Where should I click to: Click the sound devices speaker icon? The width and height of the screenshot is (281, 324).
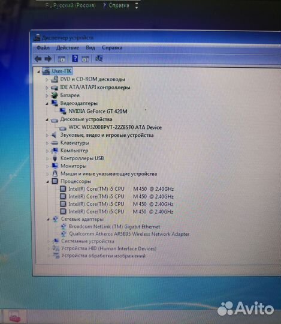pos(54,135)
